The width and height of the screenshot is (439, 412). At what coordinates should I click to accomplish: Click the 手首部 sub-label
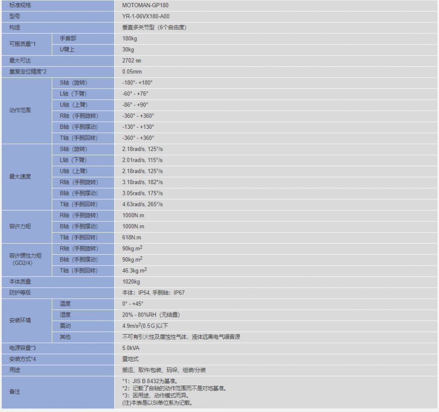[x=68, y=38]
